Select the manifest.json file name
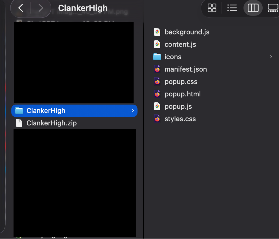The height and width of the screenshot is (239, 279). pyautogui.click(x=186, y=69)
